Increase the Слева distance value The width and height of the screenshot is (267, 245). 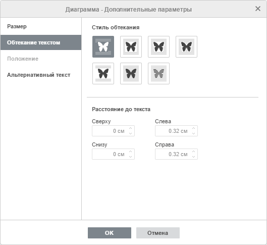(x=193, y=128)
